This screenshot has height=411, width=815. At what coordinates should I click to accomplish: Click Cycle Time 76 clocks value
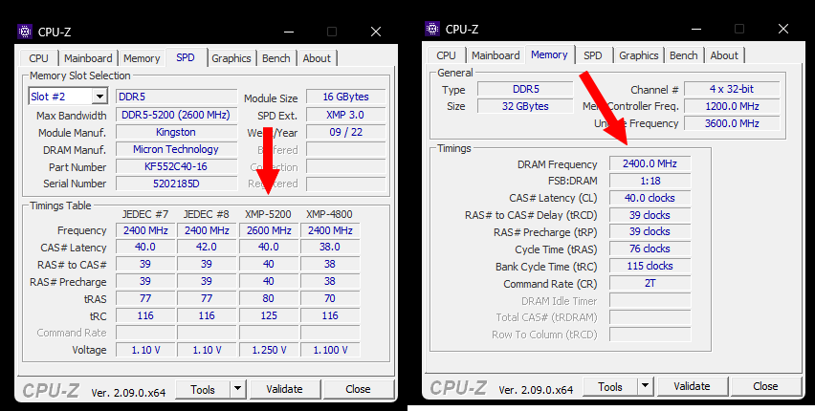click(x=650, y=249)
